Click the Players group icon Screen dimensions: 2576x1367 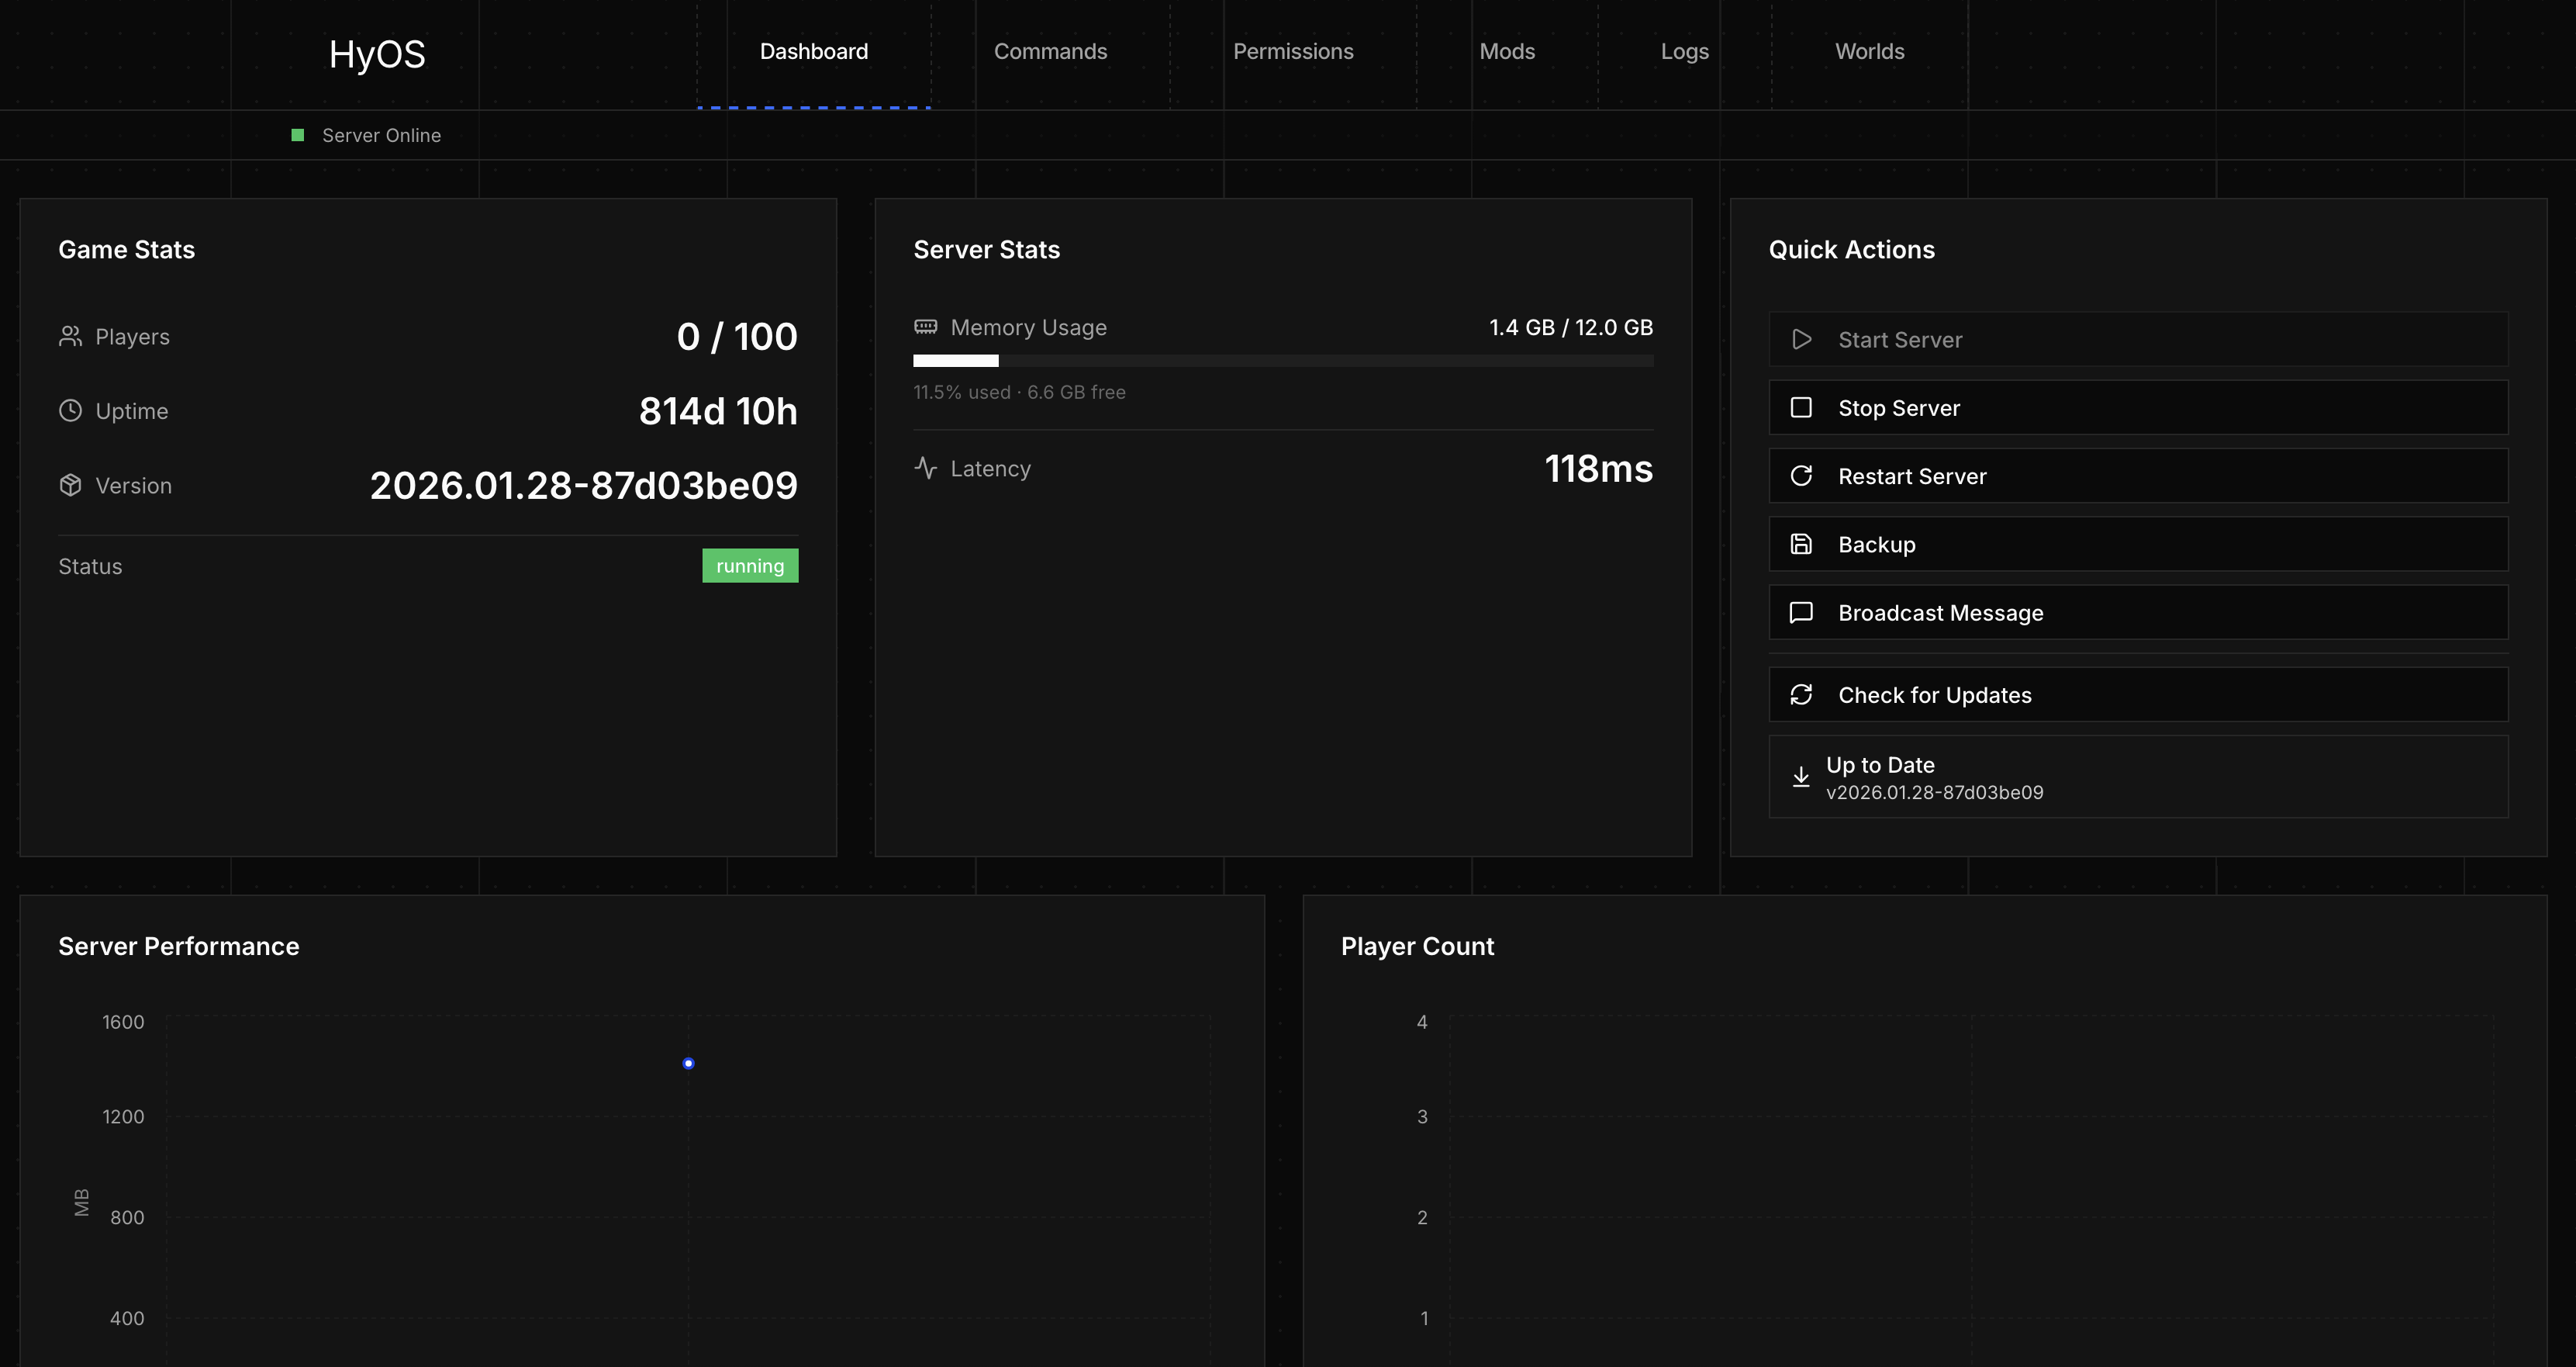[x=70, y=336]
